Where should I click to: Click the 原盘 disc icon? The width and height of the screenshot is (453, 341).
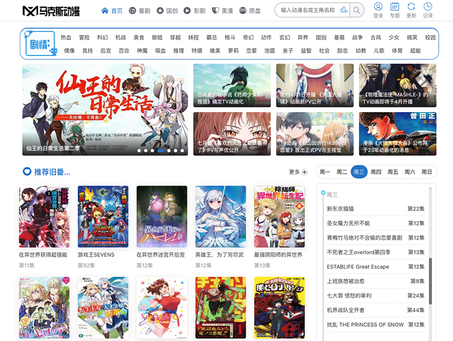(x=243, y=11)
